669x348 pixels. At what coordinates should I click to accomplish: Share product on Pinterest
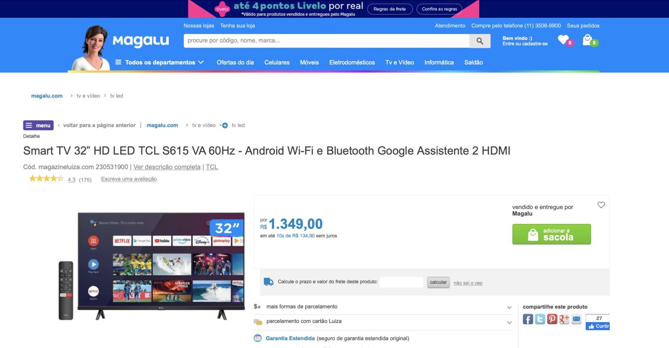552,319
